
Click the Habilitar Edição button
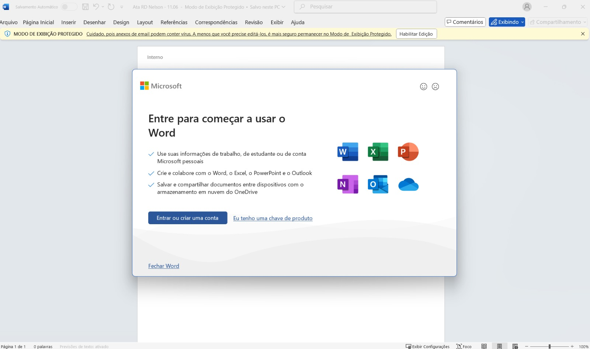[416, 34]
